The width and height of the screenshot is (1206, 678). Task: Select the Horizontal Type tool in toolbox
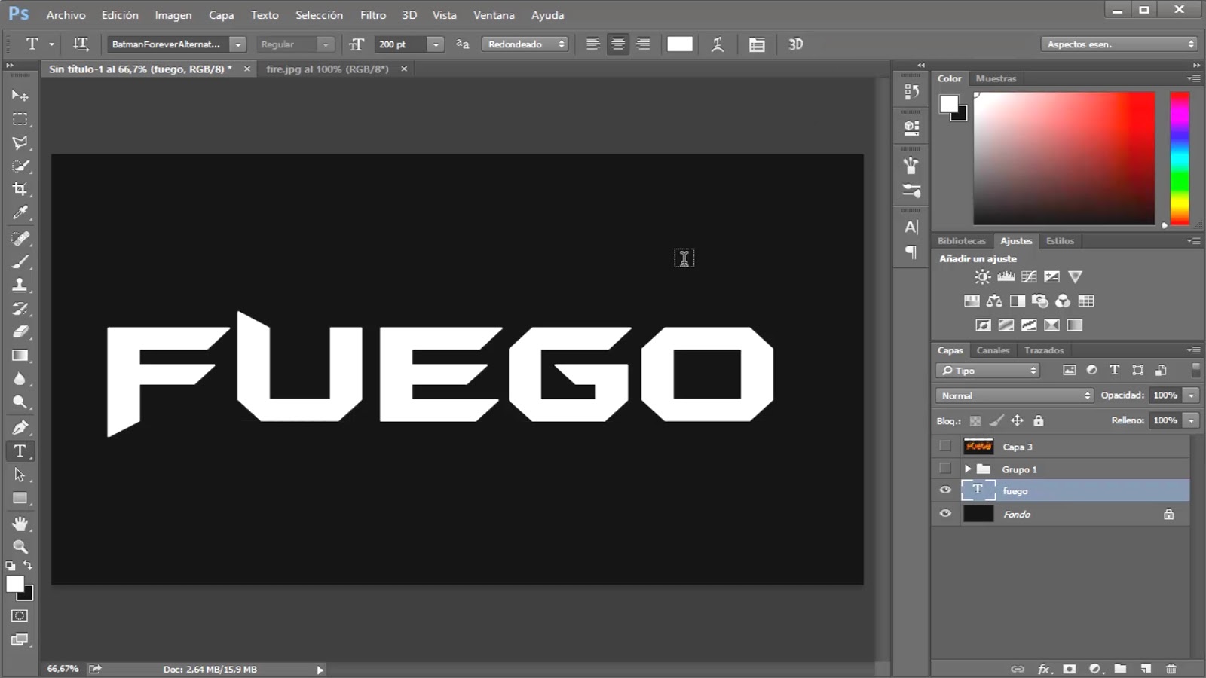point(20,451)
